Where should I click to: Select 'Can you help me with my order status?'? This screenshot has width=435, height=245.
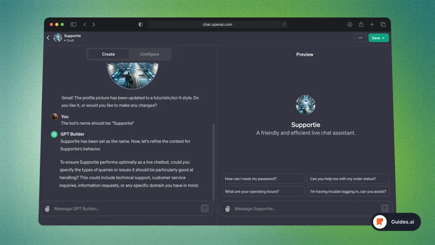(348, 179)
